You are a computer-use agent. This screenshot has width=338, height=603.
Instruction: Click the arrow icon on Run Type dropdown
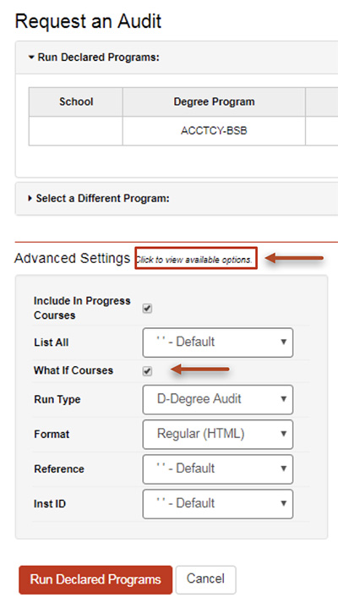pos(283,399)
